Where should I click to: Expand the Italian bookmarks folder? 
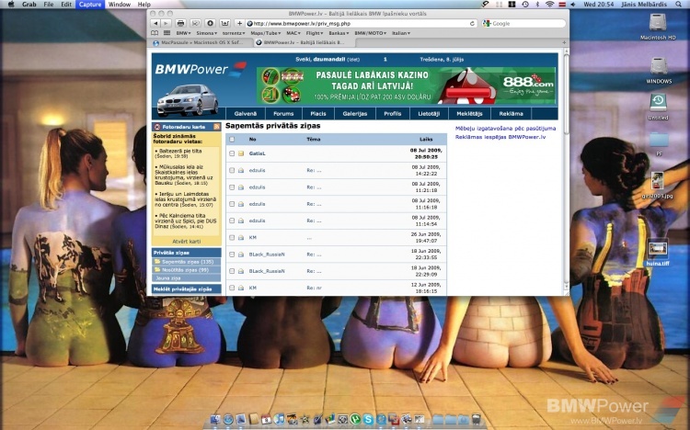tap(401, 33)
